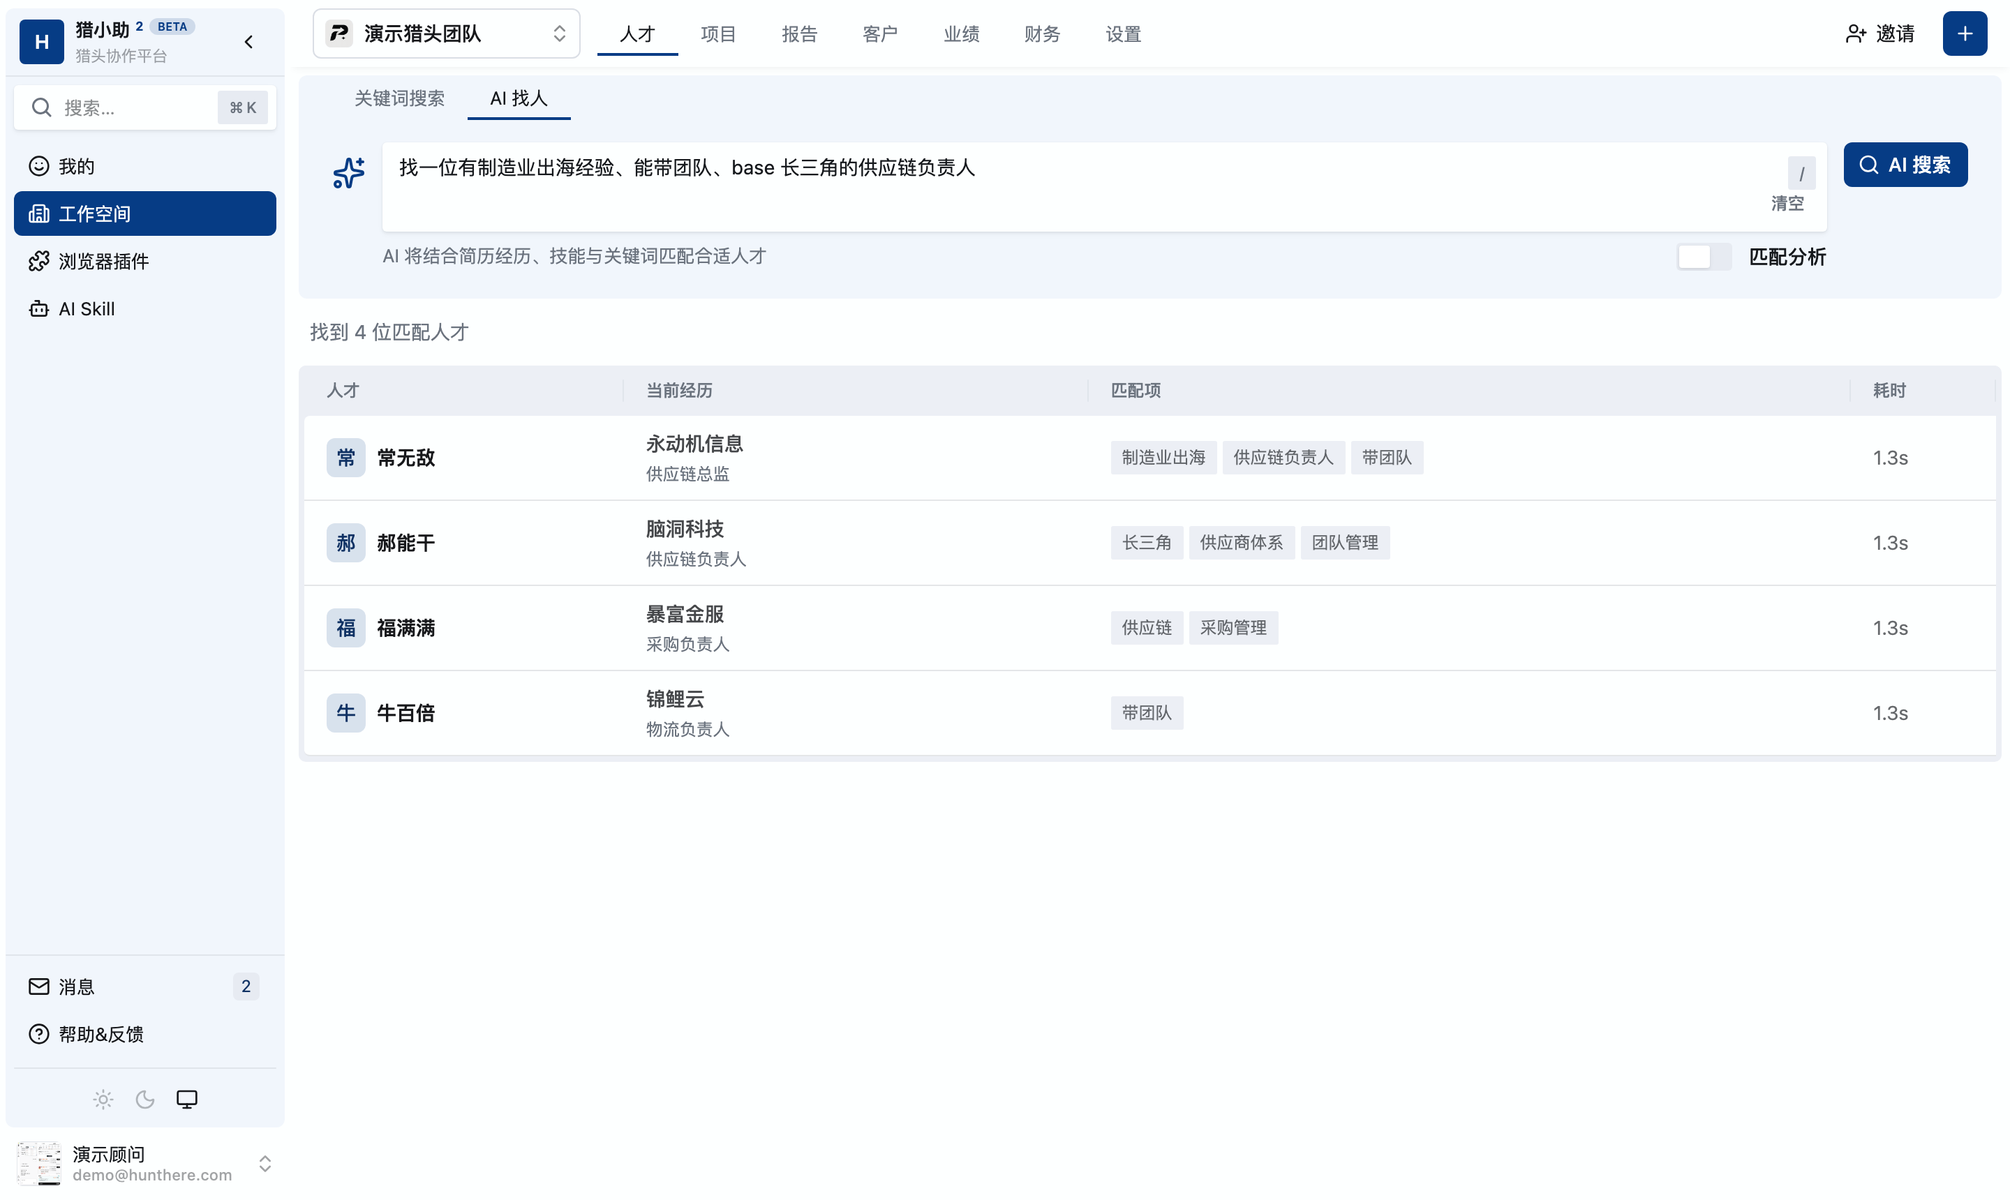This screenshot has height=1200, width=2010.
Task: Click the blue plus button at top right
Action: pyautogui.click(x=1964, y=33)
